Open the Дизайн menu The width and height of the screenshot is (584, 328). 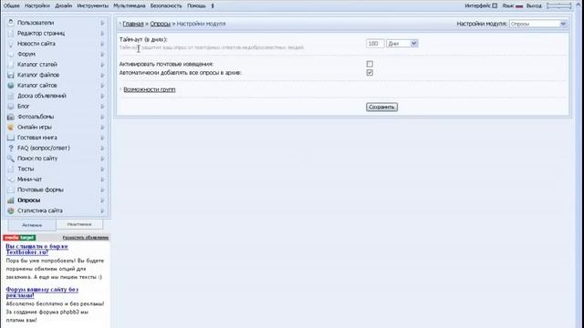point(64,6)
